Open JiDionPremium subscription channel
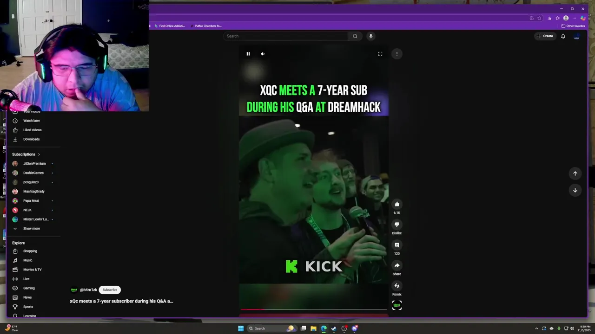595x334 pixels. [33, 164]
